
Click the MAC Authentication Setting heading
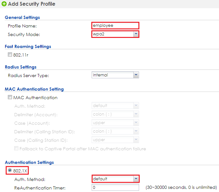34,89
